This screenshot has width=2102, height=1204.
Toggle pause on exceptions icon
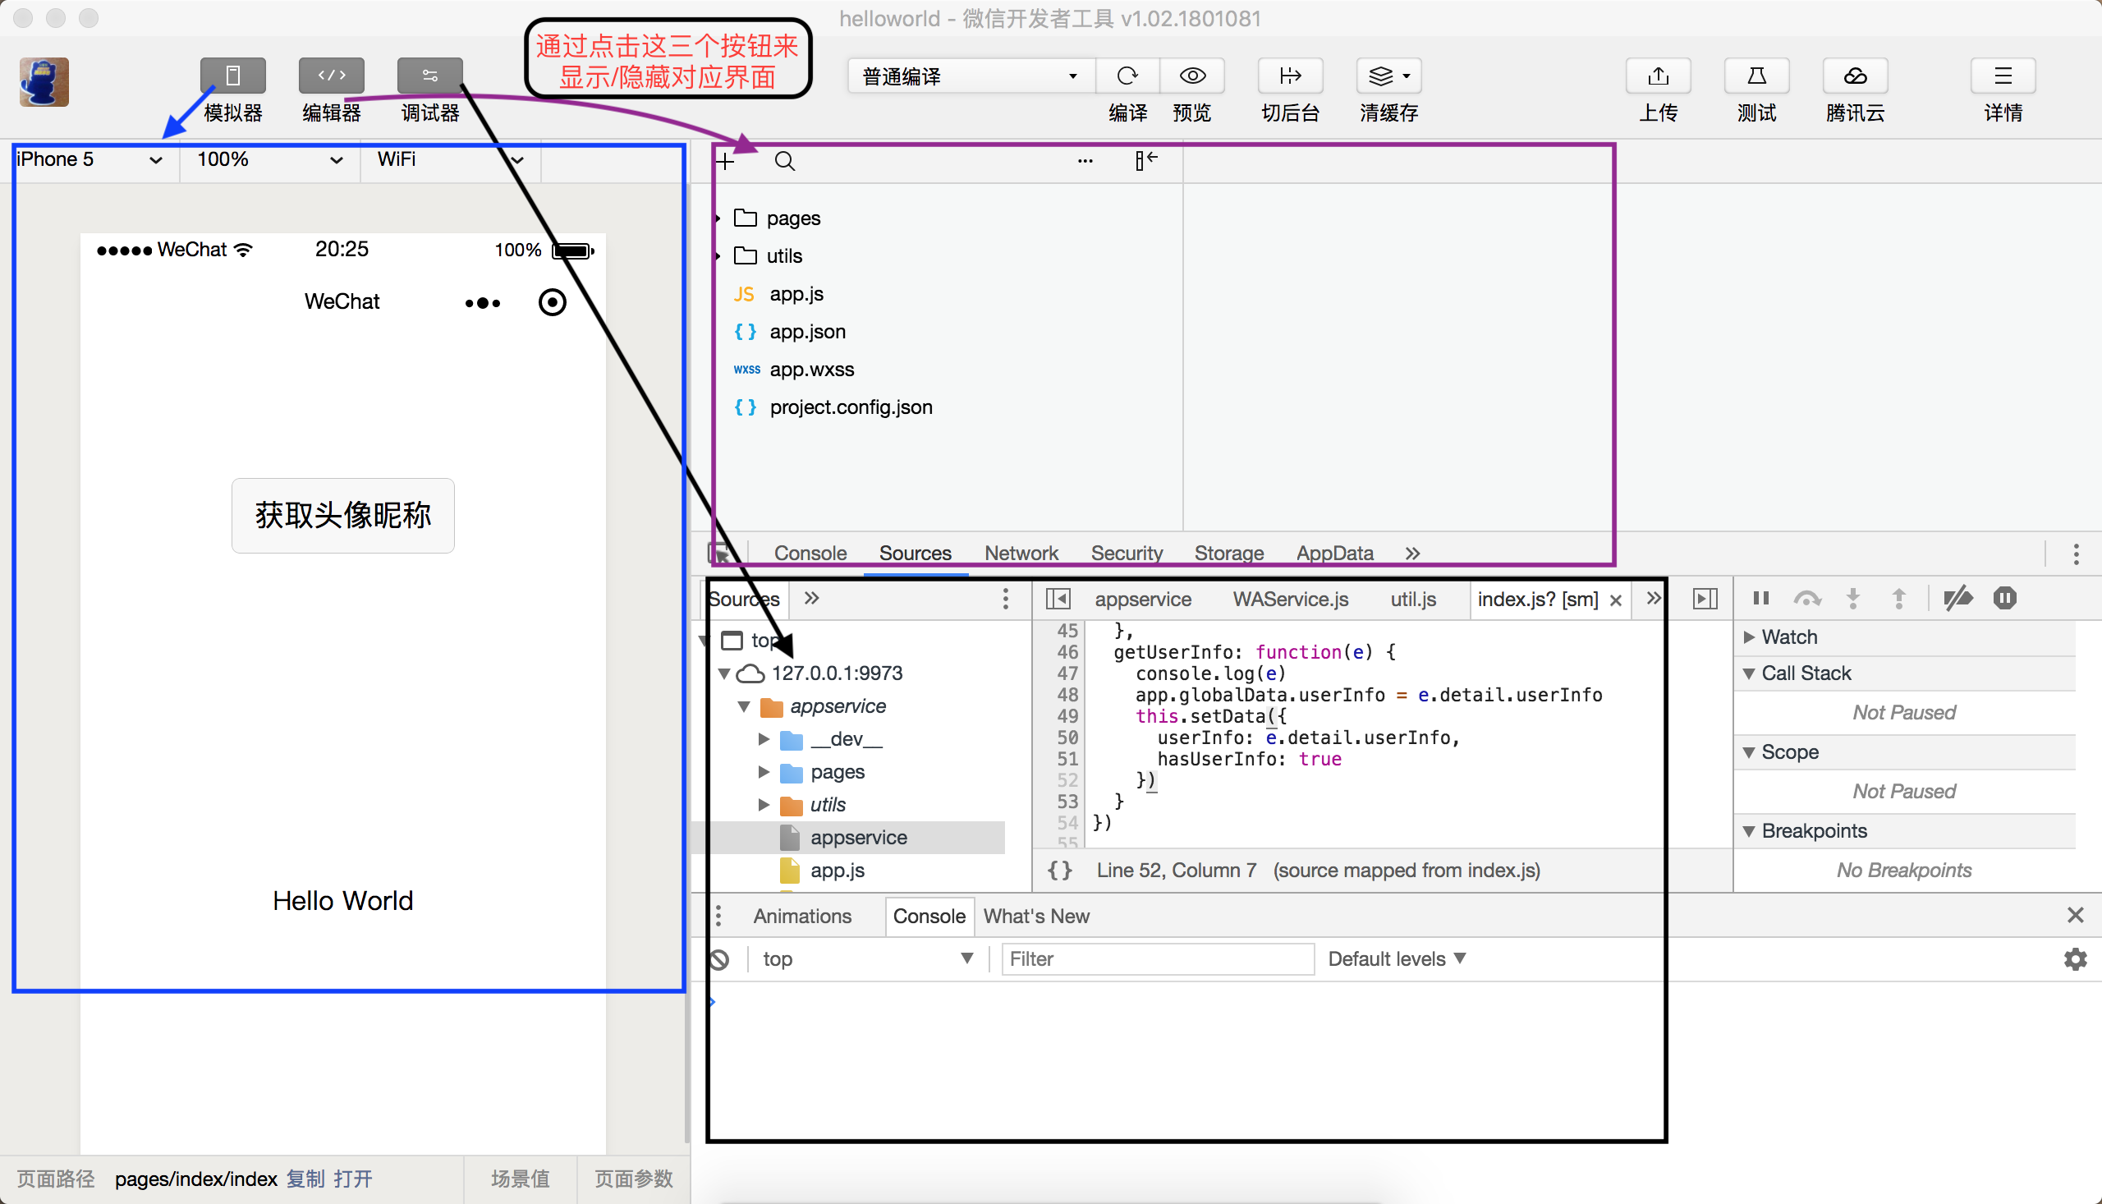[x=2005, y=598]
